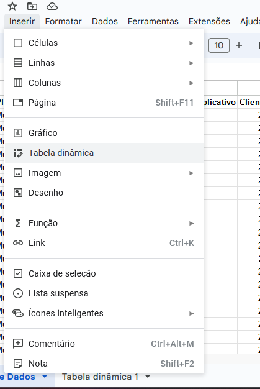Check the cloud save status icon
Screen dimensions: 260x389
tap(52, 6)
